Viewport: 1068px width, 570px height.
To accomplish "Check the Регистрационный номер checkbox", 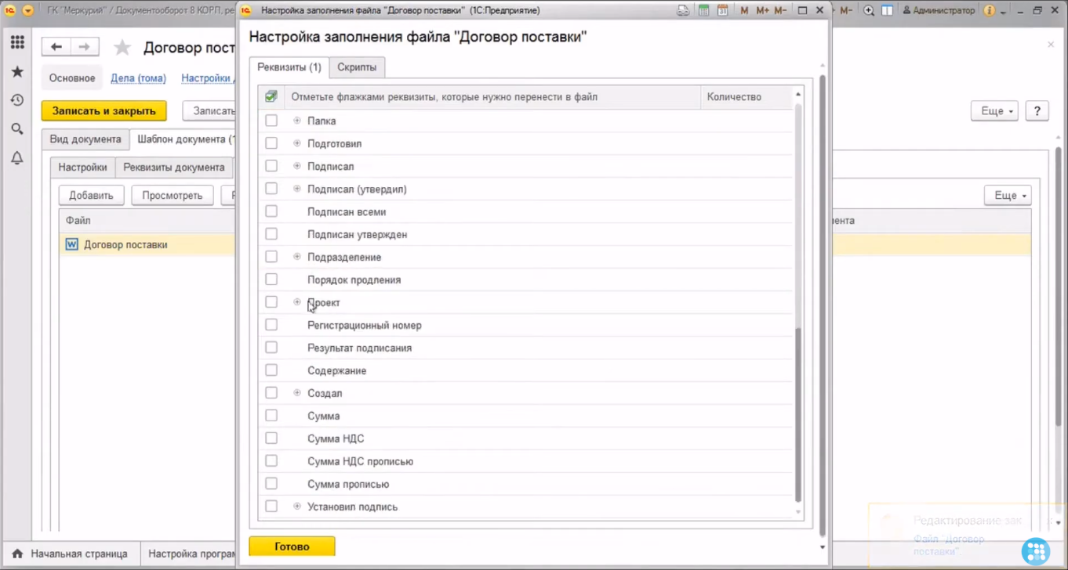I will pos(271,325).
